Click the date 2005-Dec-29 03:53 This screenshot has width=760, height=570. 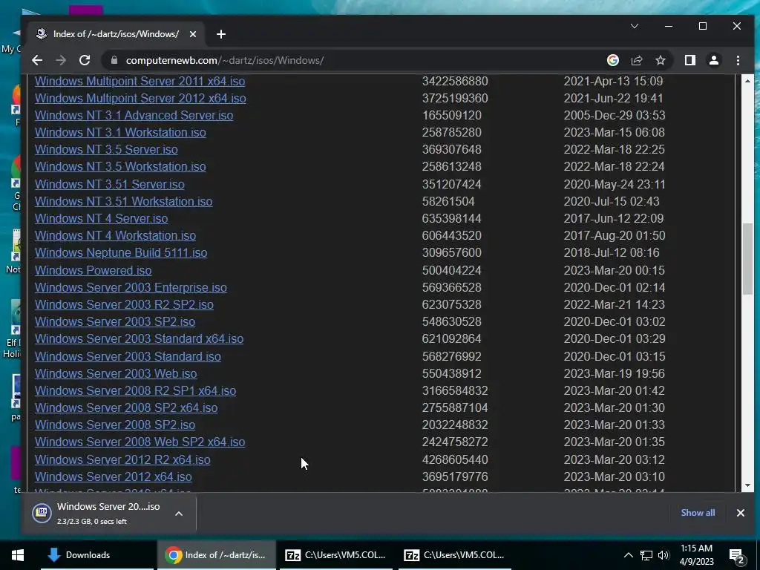pos(614,115)
